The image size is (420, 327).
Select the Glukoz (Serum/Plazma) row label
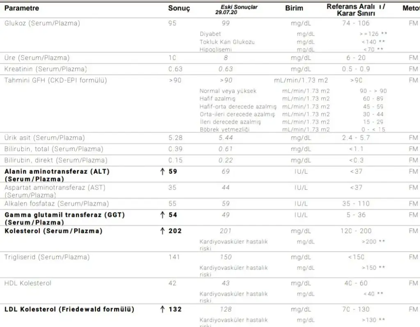coord(42,23)
